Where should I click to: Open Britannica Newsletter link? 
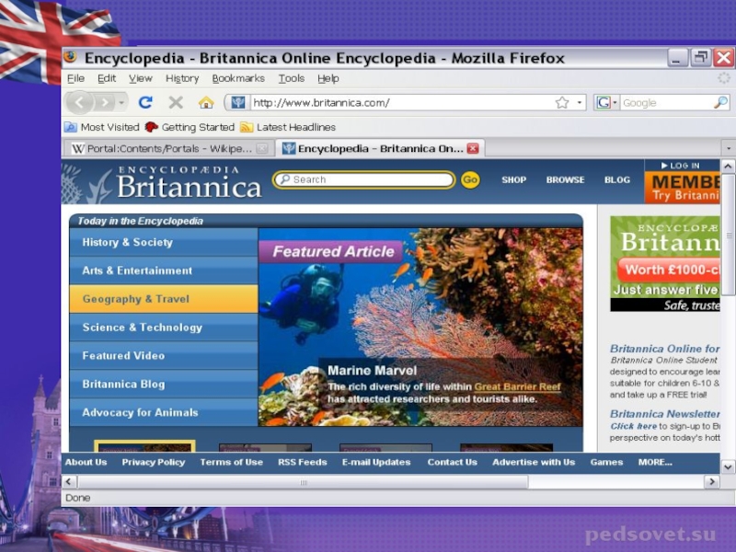tap(664, 414)
